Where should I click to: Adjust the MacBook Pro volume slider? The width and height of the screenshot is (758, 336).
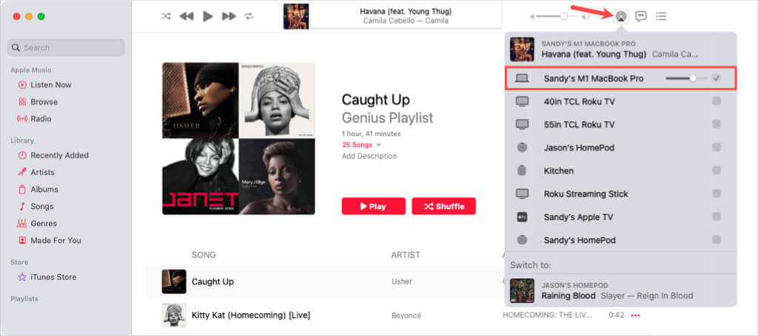tap(686, 78)
